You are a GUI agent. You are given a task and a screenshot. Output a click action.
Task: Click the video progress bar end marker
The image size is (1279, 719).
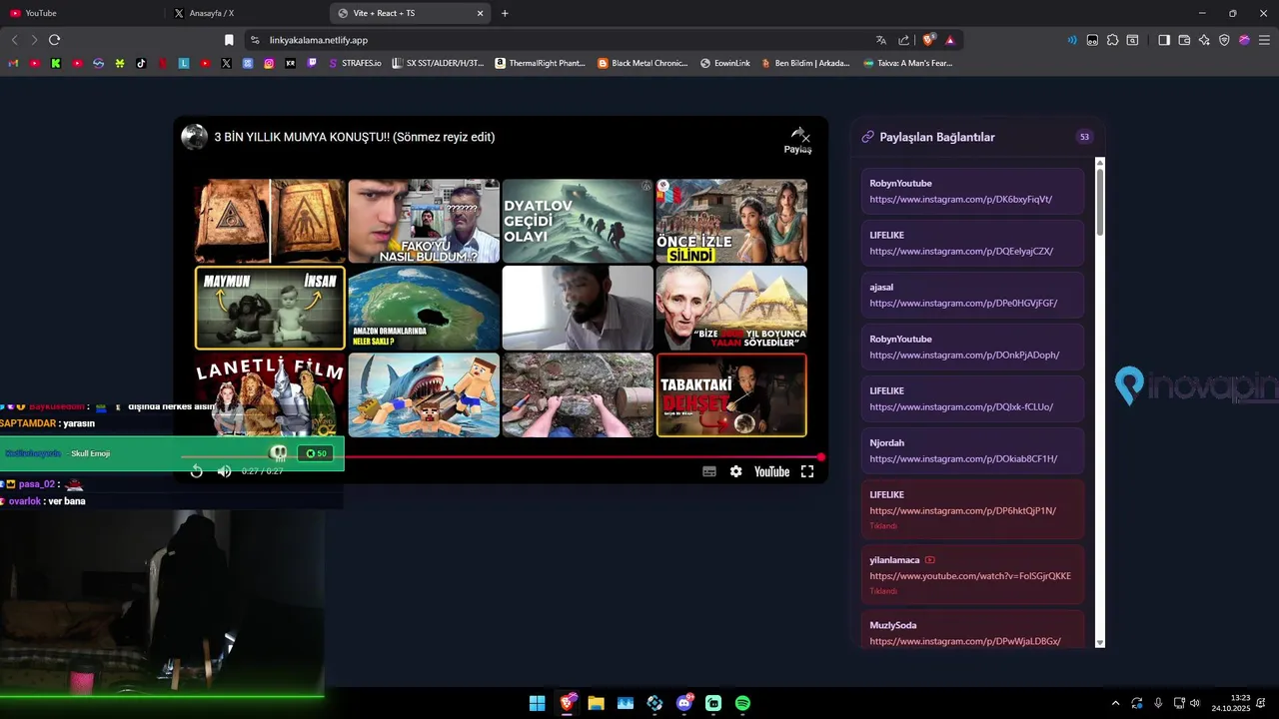tap(821, 457)
